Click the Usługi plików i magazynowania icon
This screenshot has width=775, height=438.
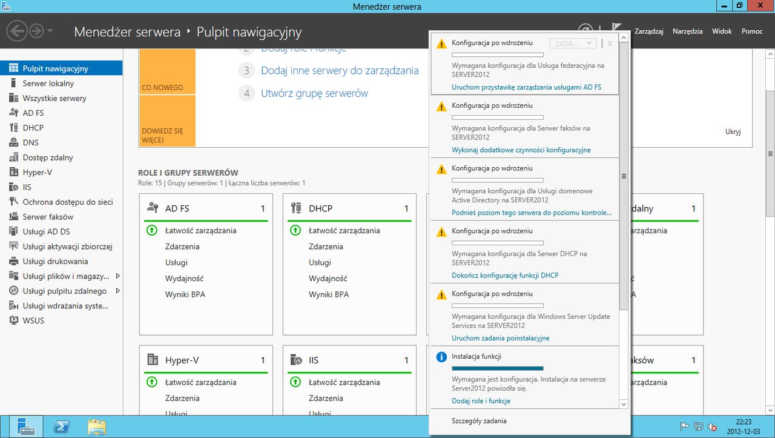pos(13,276)
